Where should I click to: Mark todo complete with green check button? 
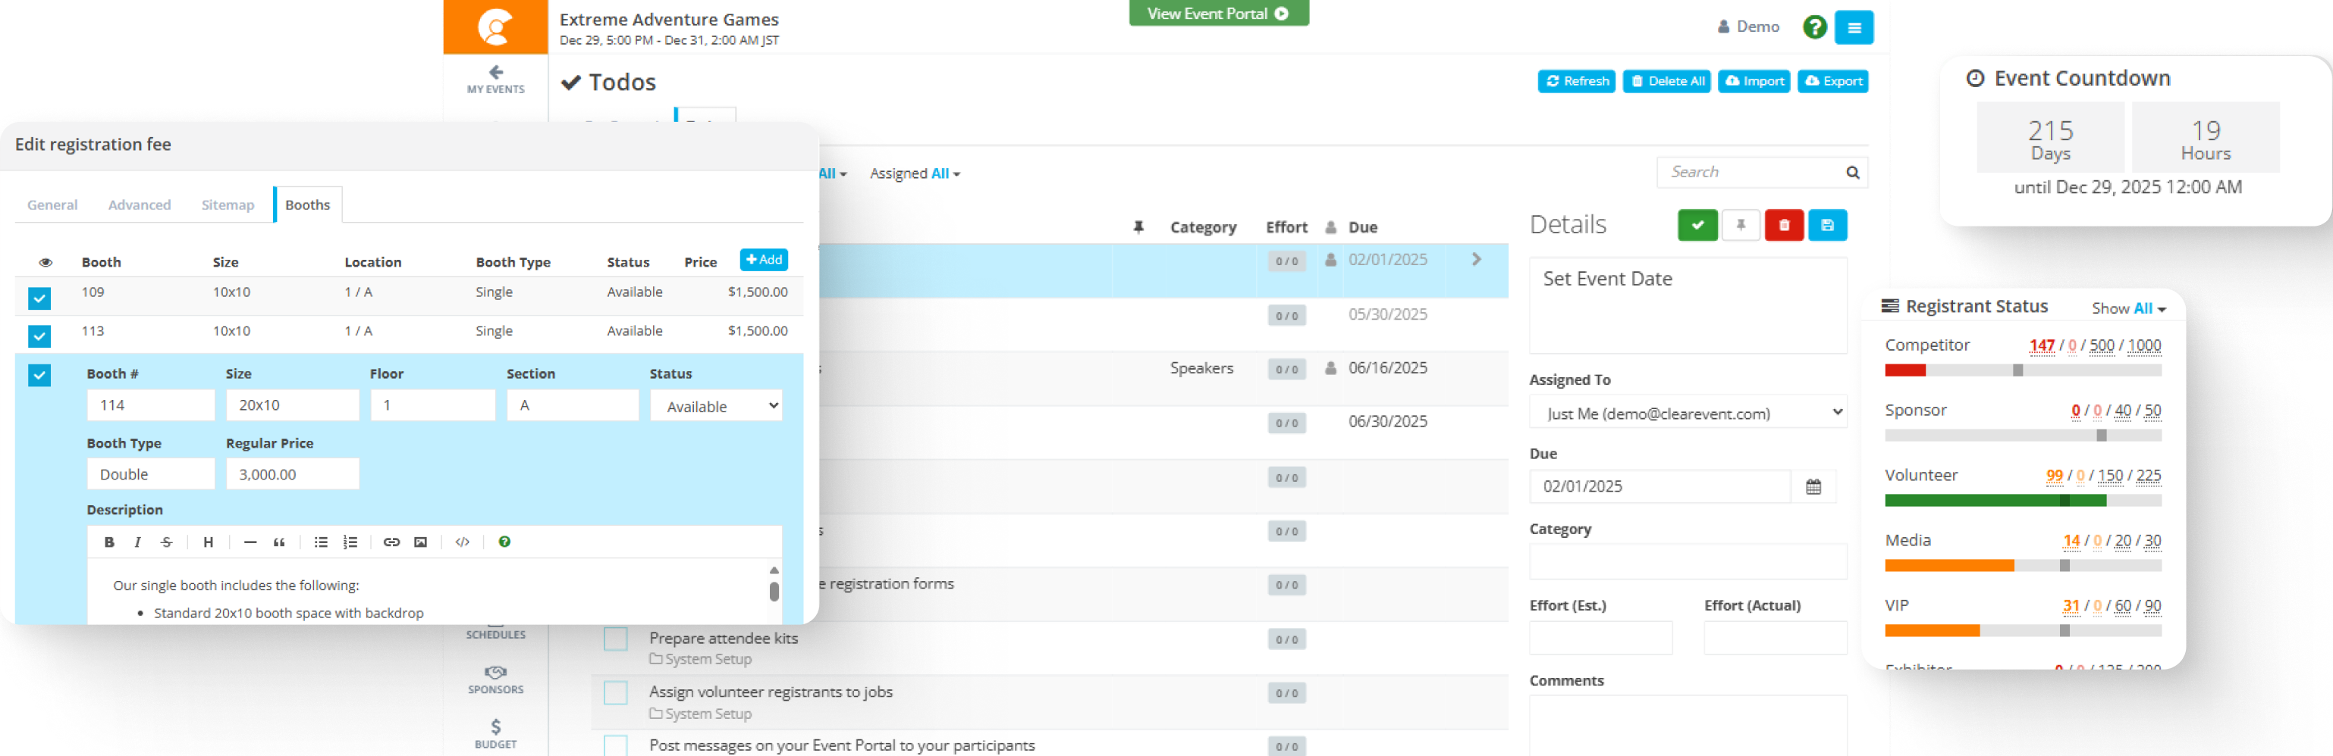[1697, 225]
